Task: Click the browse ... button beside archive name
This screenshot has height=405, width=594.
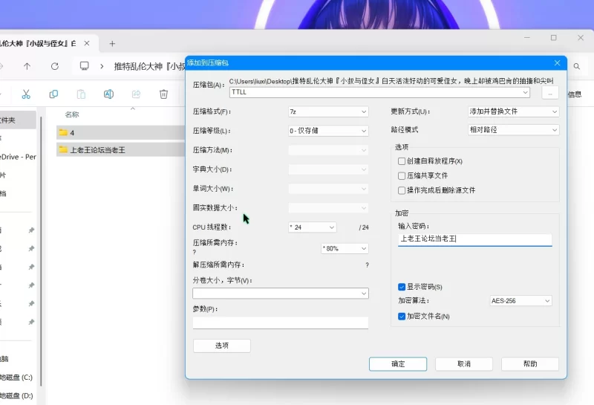Action: [550, 93]
